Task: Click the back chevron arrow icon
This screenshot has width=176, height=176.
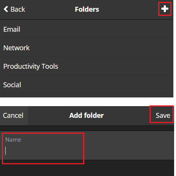Action: (x=6, y=9)
